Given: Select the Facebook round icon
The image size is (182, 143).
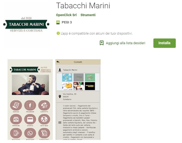Looking at the screenshot, I should tap(30, 105).
